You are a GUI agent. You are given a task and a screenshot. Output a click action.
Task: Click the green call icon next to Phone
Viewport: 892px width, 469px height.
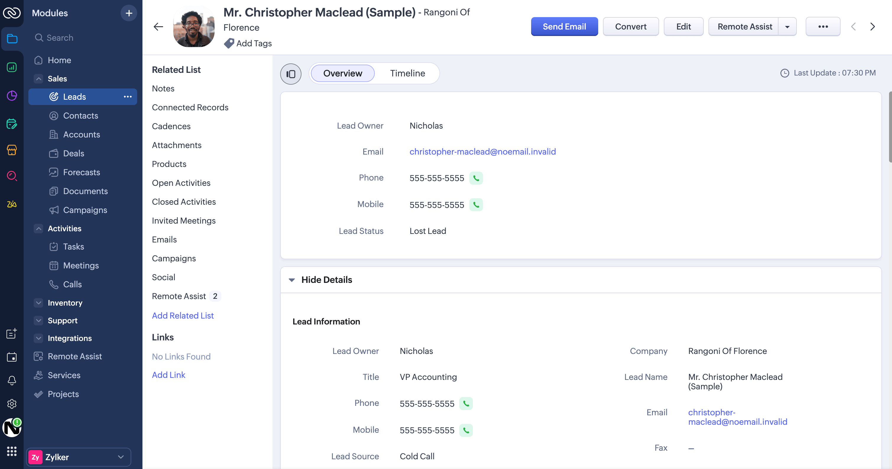tap(476, 178)
